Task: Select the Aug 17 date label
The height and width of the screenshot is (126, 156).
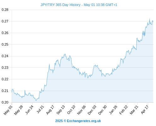Action: pyautogui.click(x=50, y=110)
